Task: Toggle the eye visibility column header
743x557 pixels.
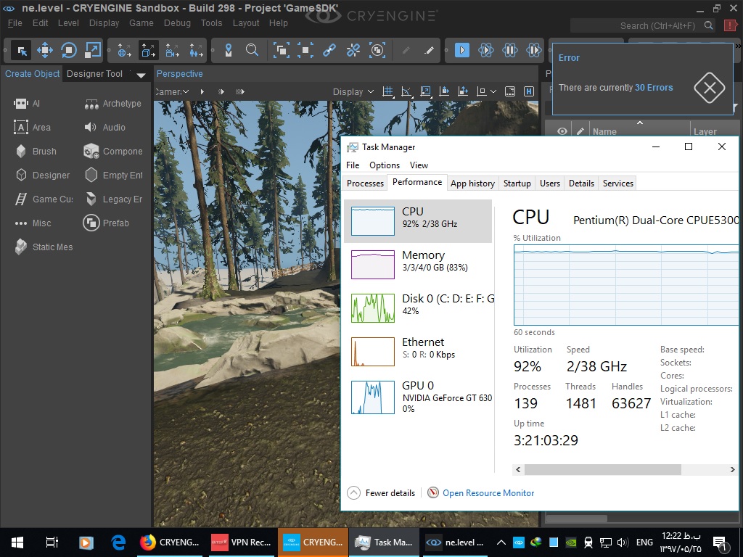Action: 562,132
